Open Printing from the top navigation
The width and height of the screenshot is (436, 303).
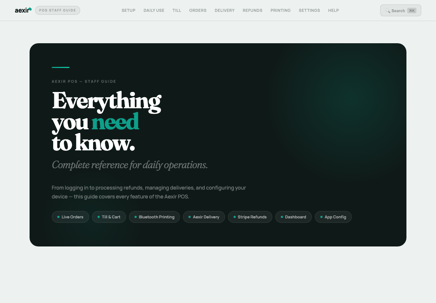tap(280, 10)
